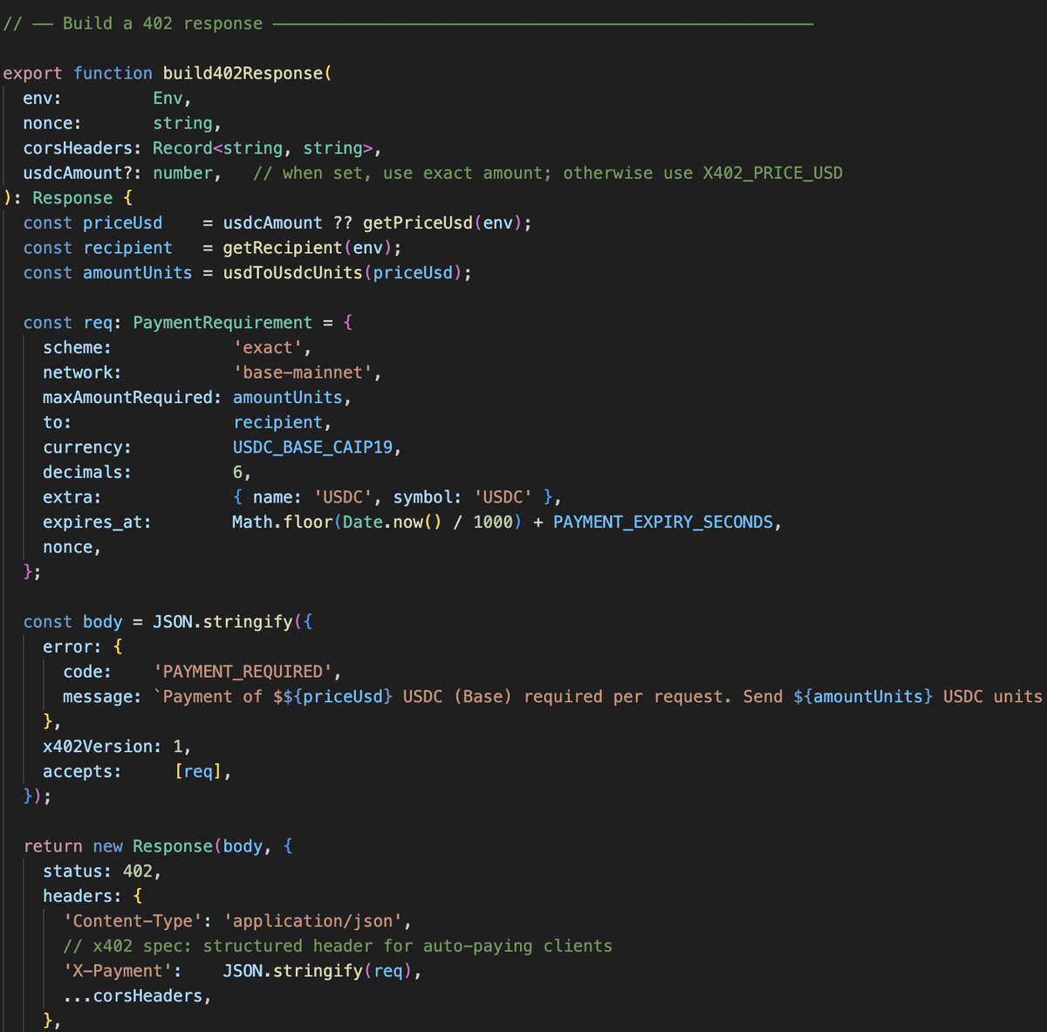
Task: Click the 'Response' return type after parenthesis
Action: [72, 198]
